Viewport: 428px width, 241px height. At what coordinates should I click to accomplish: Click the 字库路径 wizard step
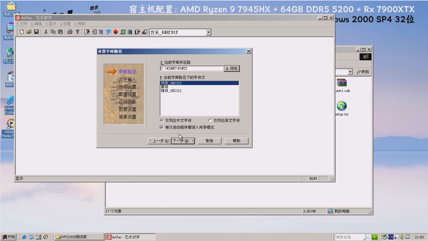(x=127, y=72)
